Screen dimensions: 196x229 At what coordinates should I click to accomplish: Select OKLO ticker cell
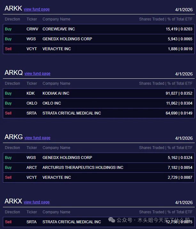[x=32, y=103]
